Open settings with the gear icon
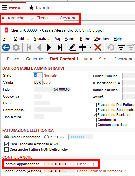 (x=16, y=47)
